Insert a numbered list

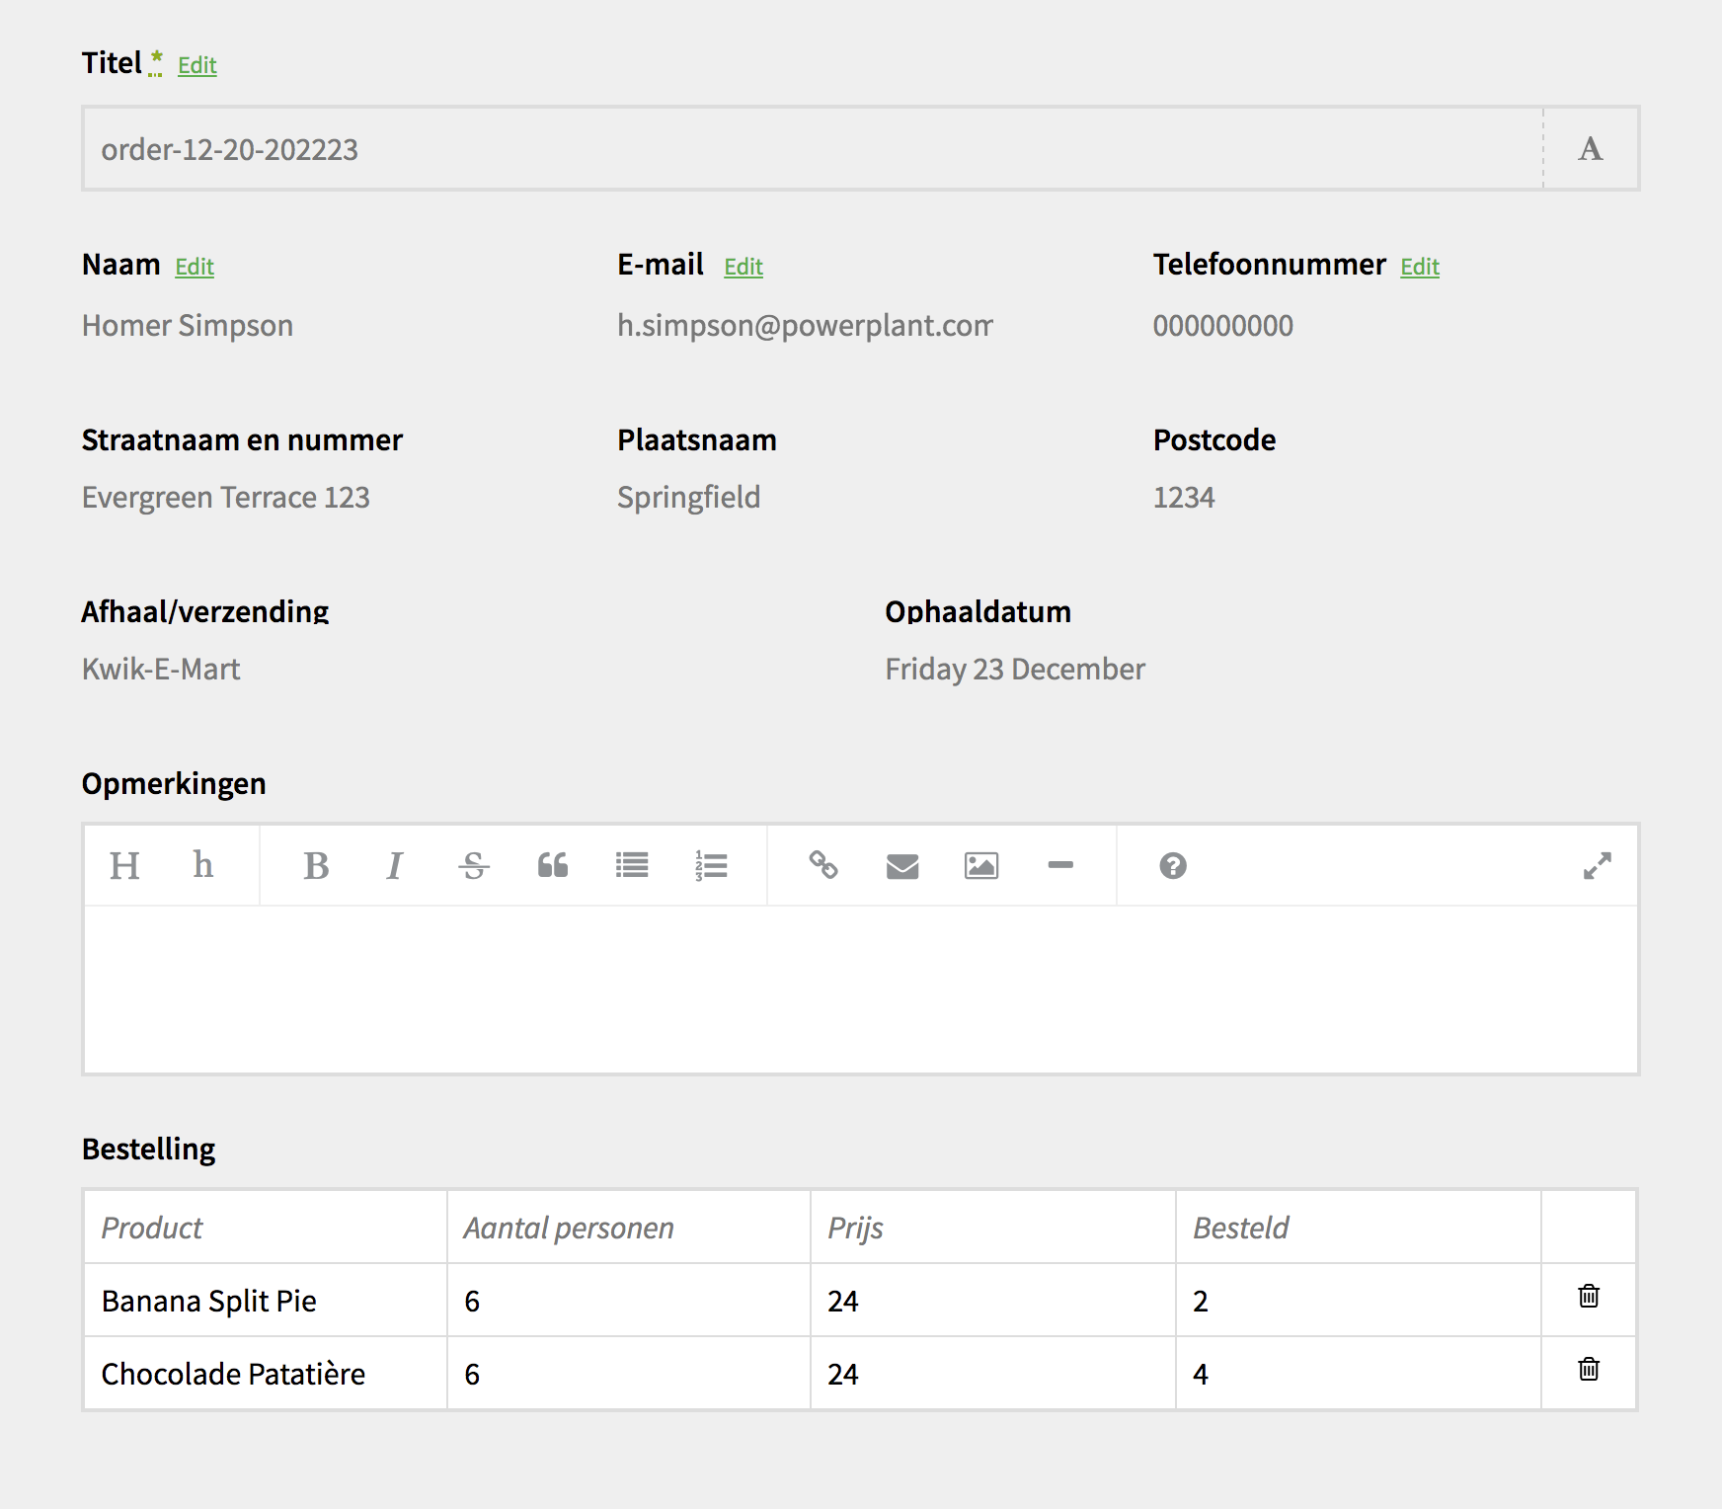tap(711, 866)
